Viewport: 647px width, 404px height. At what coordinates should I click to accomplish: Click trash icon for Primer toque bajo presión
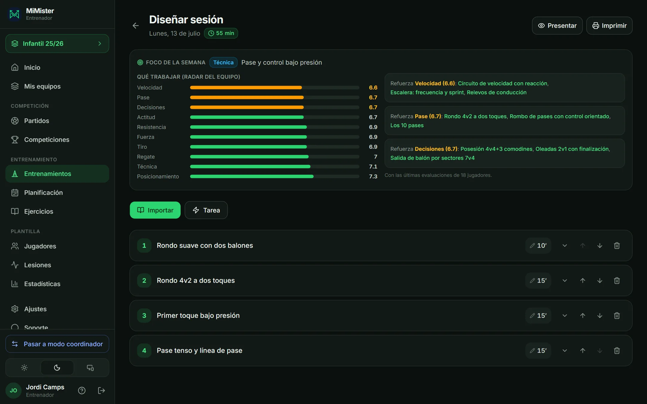point(617,316)
